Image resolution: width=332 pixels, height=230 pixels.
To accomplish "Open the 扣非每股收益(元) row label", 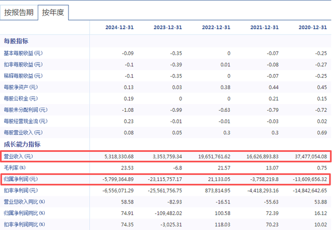I will pyautogui.click(x=23, y=64).
